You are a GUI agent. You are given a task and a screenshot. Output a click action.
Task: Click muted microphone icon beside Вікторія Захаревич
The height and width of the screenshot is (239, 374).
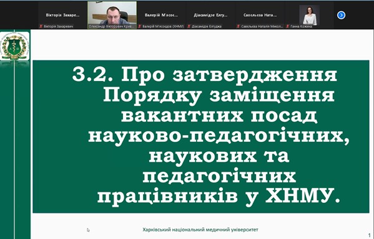pyautogui.click(x=41, y=26)
